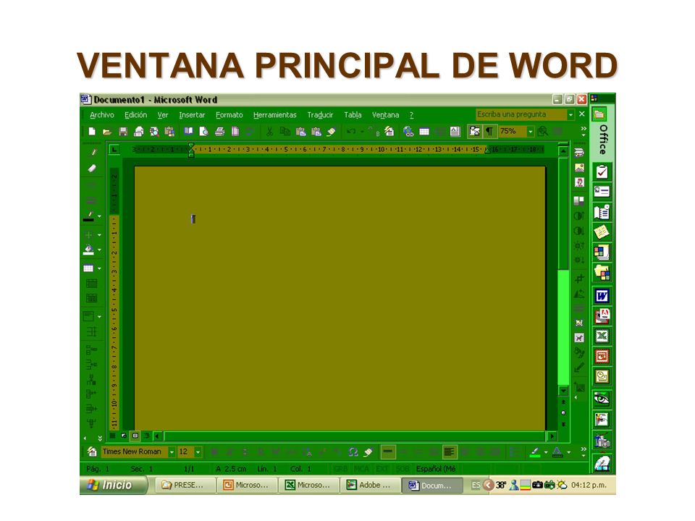The width and height of the screenshot is (695, 521).
Task: Click the Adobe Acrobat shortcut bar icon
Action: [602, 316]
